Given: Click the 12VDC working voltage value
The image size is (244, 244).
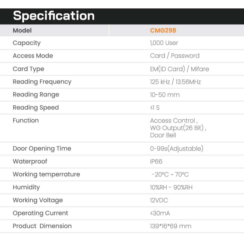Looking at the screenshot, I should coord(159,200).
